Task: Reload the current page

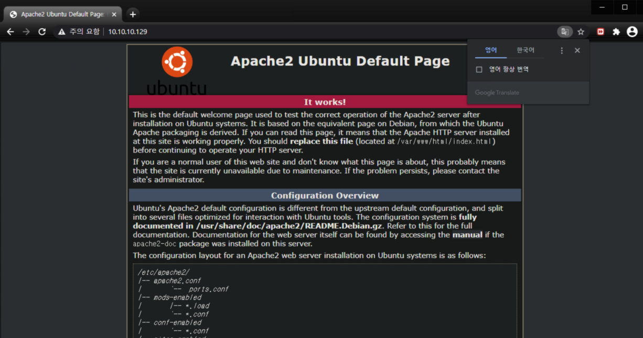Action: (x=42, y=32)
